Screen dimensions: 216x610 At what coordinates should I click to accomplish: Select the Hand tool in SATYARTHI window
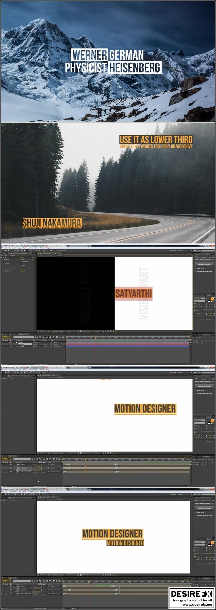[6, 251]
